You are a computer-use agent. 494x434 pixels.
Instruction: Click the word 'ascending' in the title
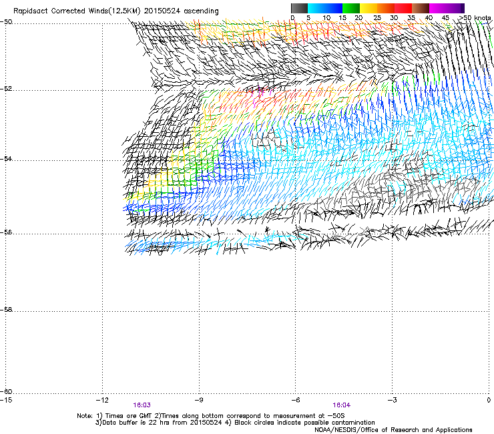tap(201, 11)
